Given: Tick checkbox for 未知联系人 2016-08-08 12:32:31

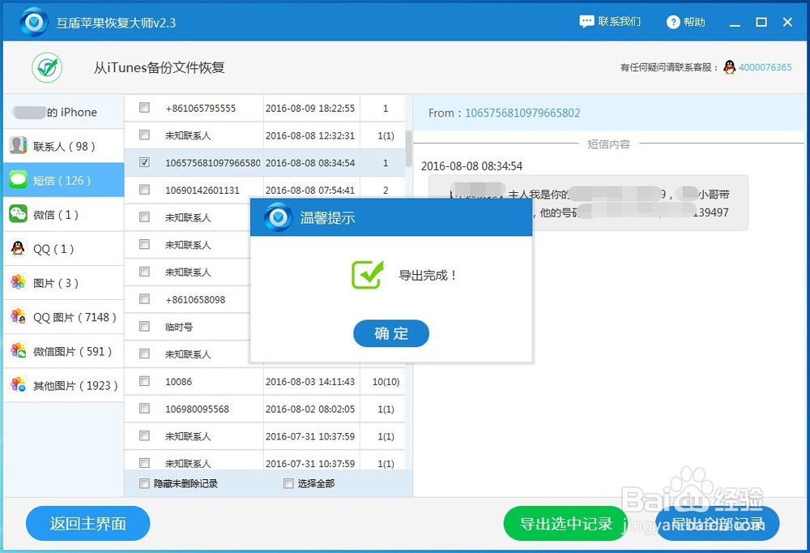Looking at the screenshot, I should pyautogui.click(x=145, y=135).
